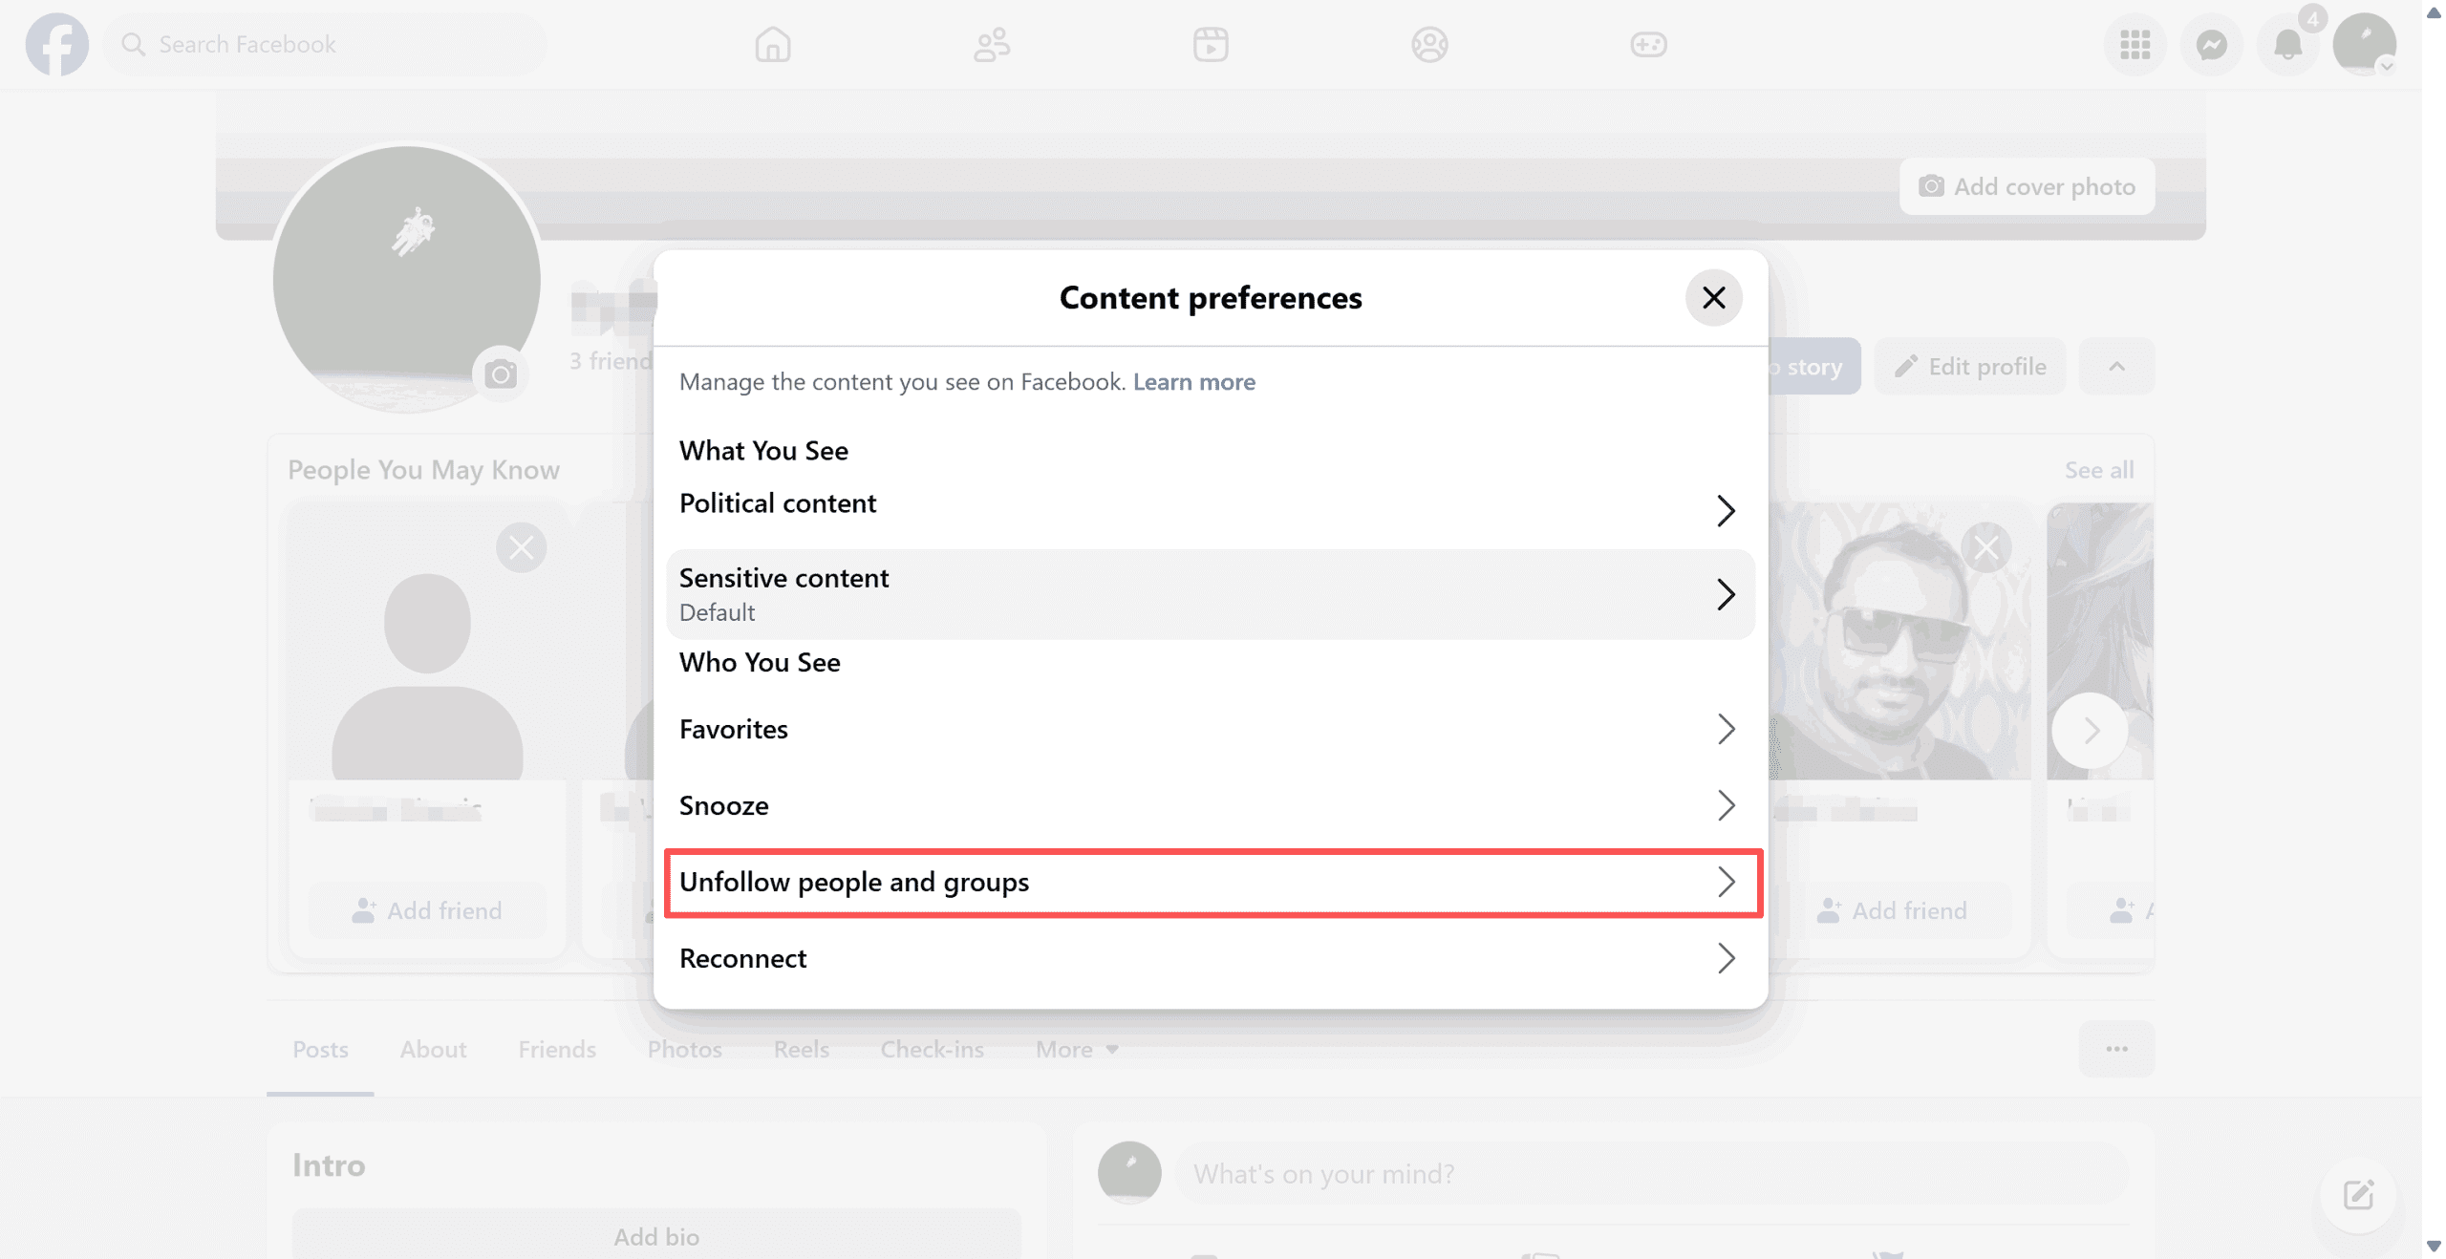Open the apps grid menu icon
This screenshot has height=1259, width=2446.
2135,44
